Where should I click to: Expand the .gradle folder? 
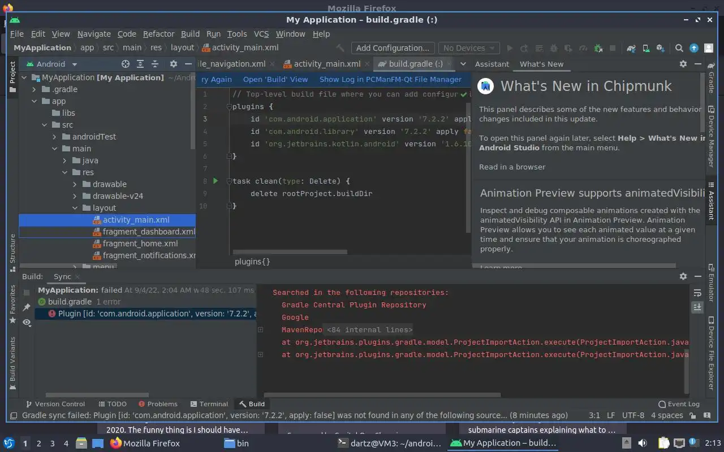(x=34, y=89)
